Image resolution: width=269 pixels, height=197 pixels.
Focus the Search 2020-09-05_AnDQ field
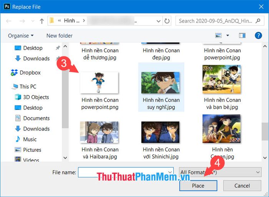click(x=220, y=21)
